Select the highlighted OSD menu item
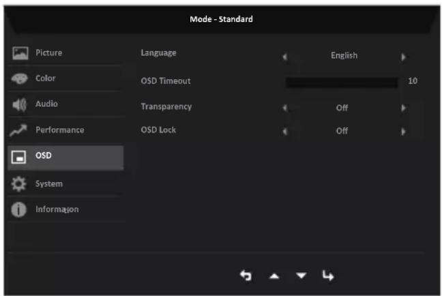The image size is (442, 296). click(65, 158)
